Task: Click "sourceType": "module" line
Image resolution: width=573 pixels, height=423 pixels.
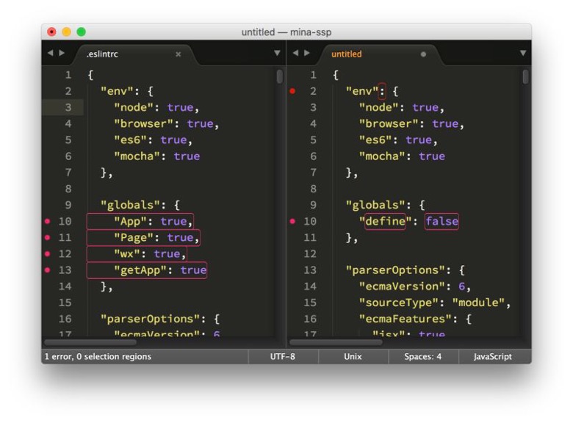Action: pyautogui.click(x=434, y=303)
